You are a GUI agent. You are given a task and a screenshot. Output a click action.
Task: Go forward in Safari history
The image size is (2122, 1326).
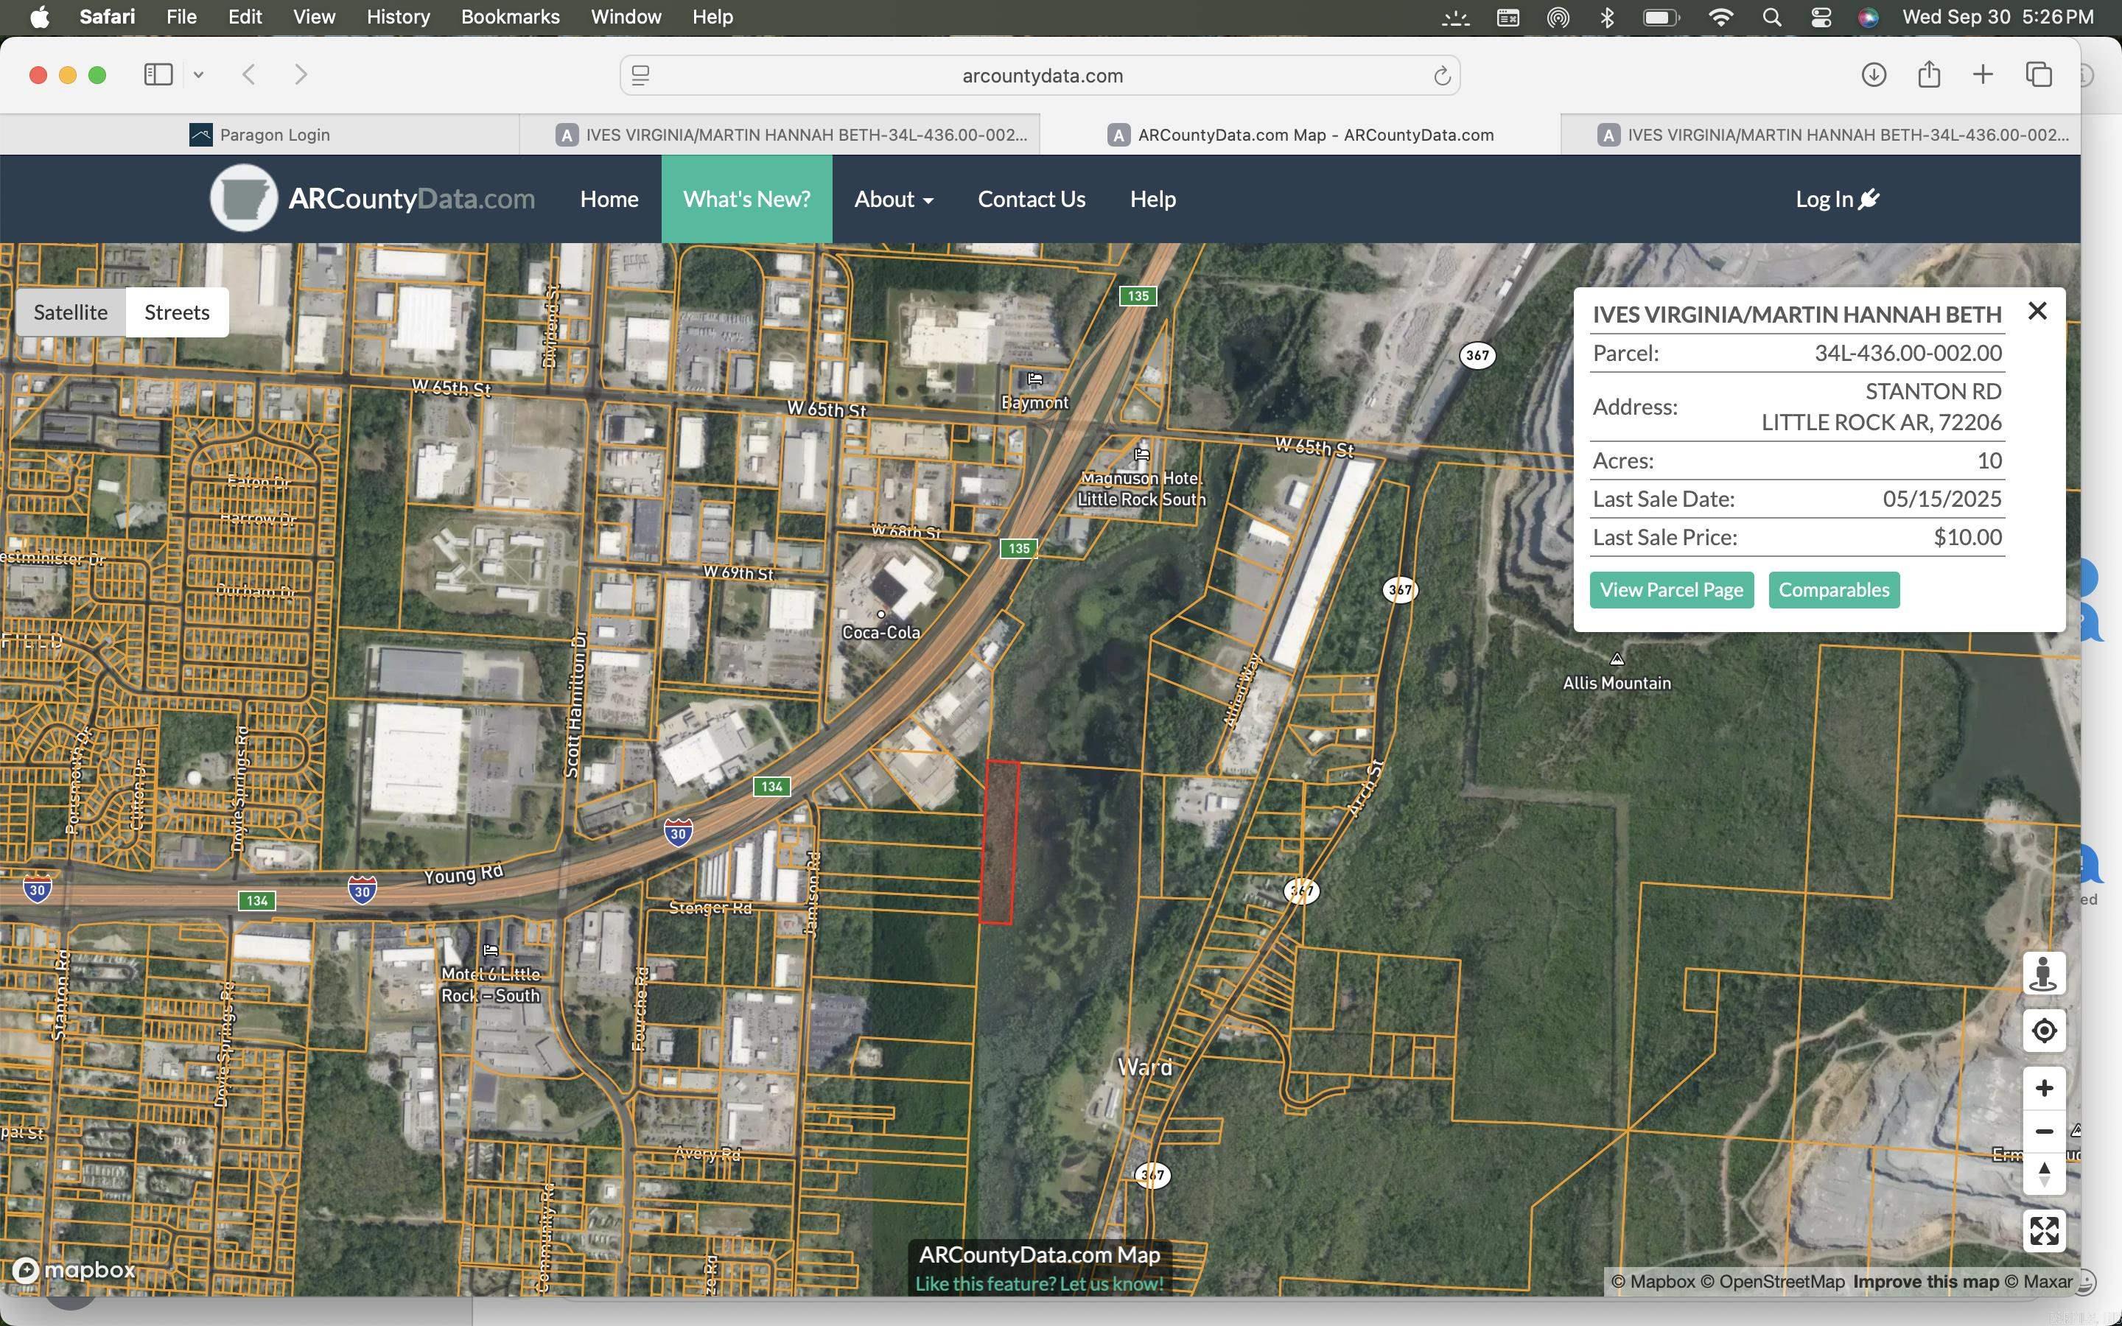pos(301,74)
